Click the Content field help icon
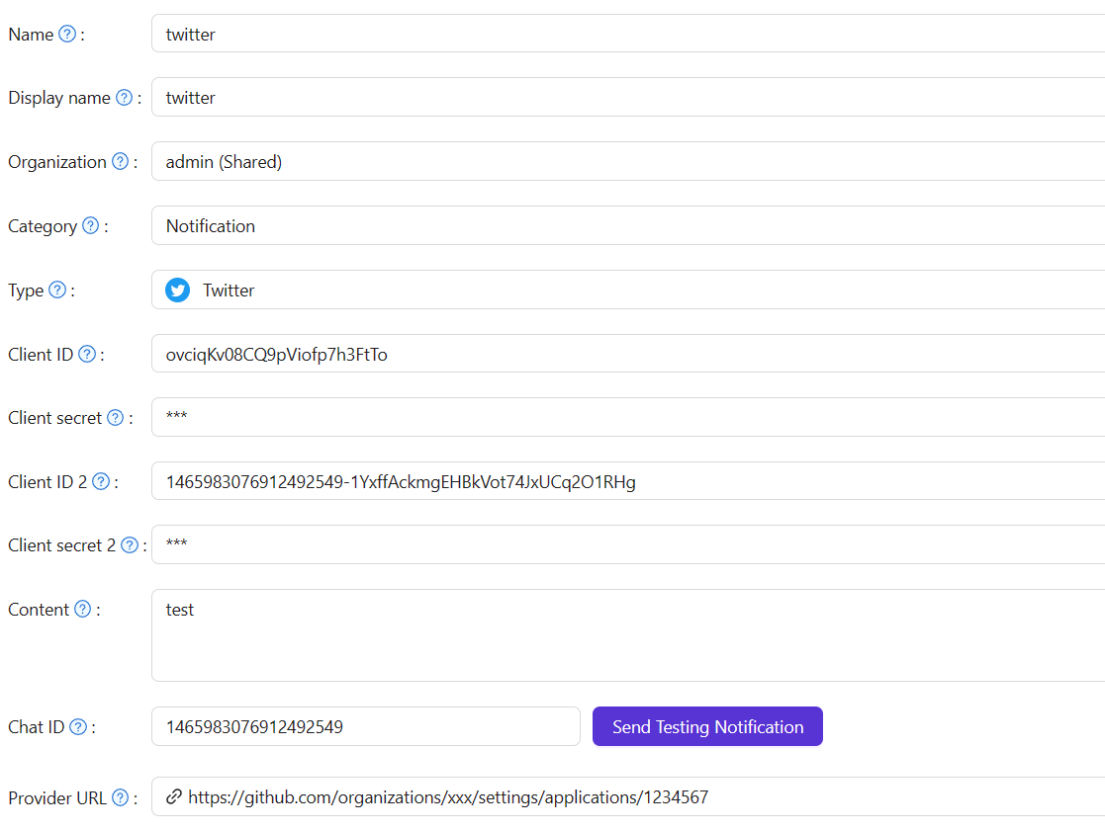1105x831 pixels. pos(83,609)
